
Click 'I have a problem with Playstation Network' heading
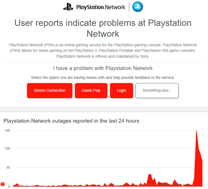point(103,68)
